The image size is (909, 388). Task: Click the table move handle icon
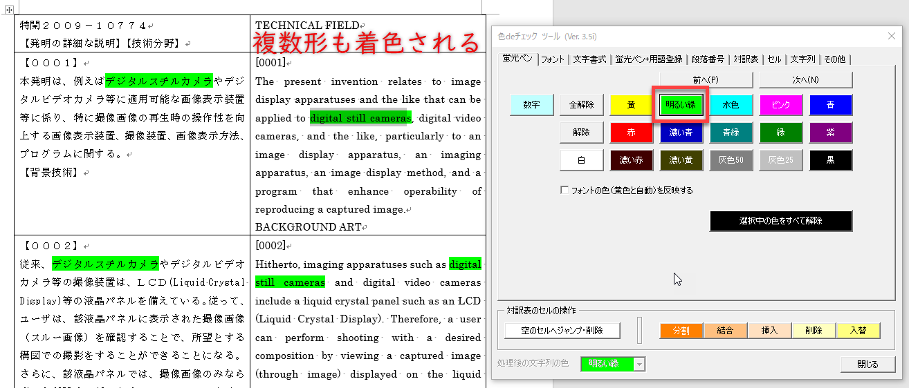click(x=10, y=10)
